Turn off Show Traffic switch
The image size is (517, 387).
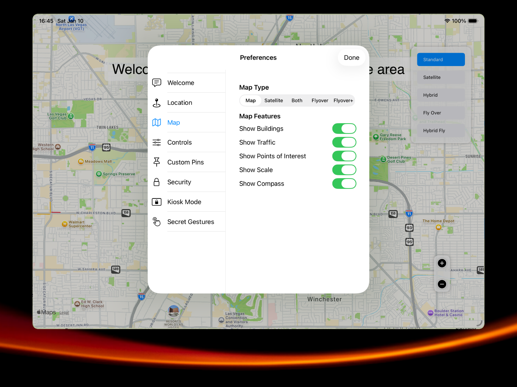click(x=344, y=142)
